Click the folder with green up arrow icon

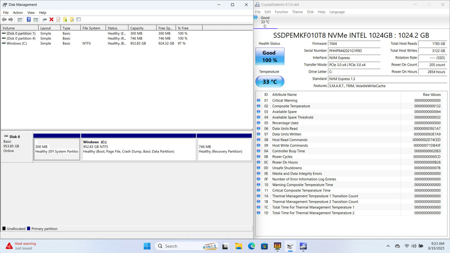click(x=65, y=19)
